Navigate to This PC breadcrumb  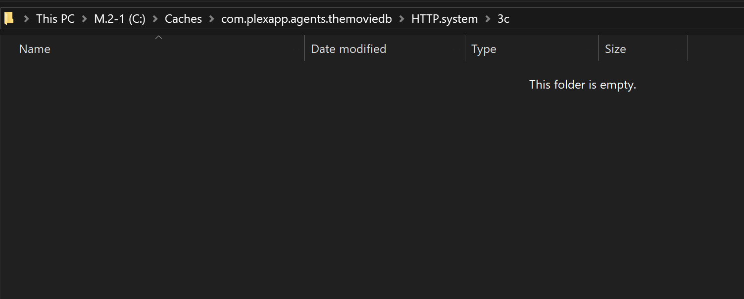pyautogui.click(x=55, y=19)
